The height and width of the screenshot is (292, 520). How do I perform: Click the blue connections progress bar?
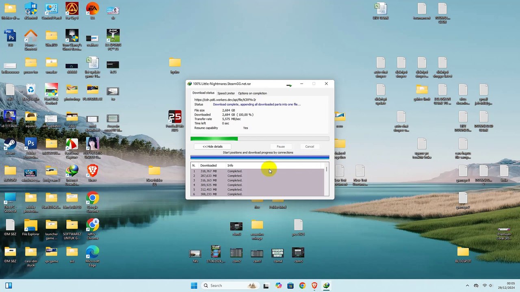(x=260, y=157)
